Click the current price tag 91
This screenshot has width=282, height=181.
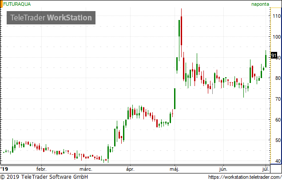point(274,55)
